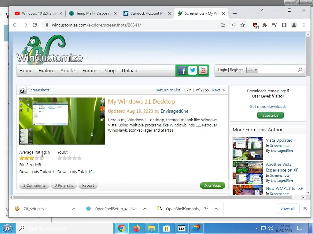Click the share page icon
This screenshot has height=234, width=313.
click(x=233, y=25)
